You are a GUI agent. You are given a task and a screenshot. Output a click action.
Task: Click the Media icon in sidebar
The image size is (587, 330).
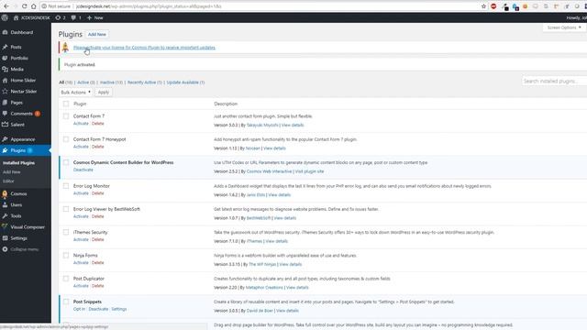[x=5, y=70]
